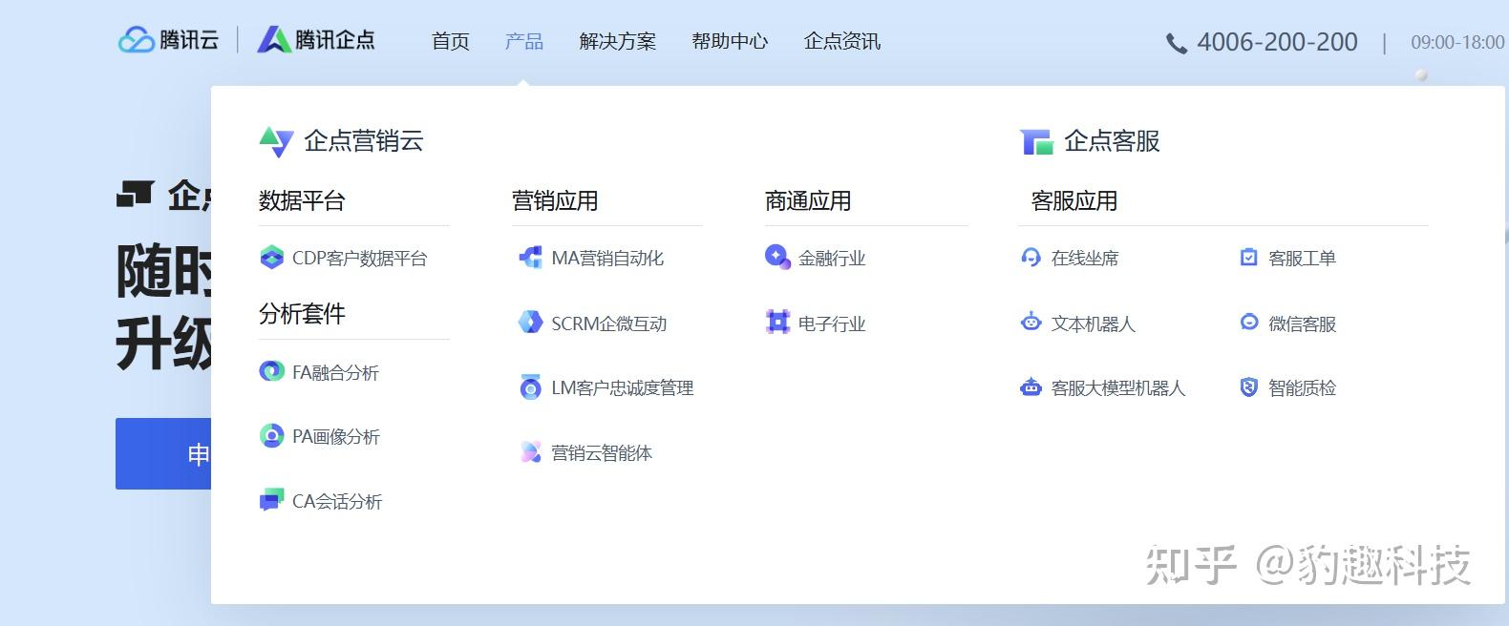Click the LM客户忠诚度管理 medal icon

pyautogui.click(x=530, y=387)
